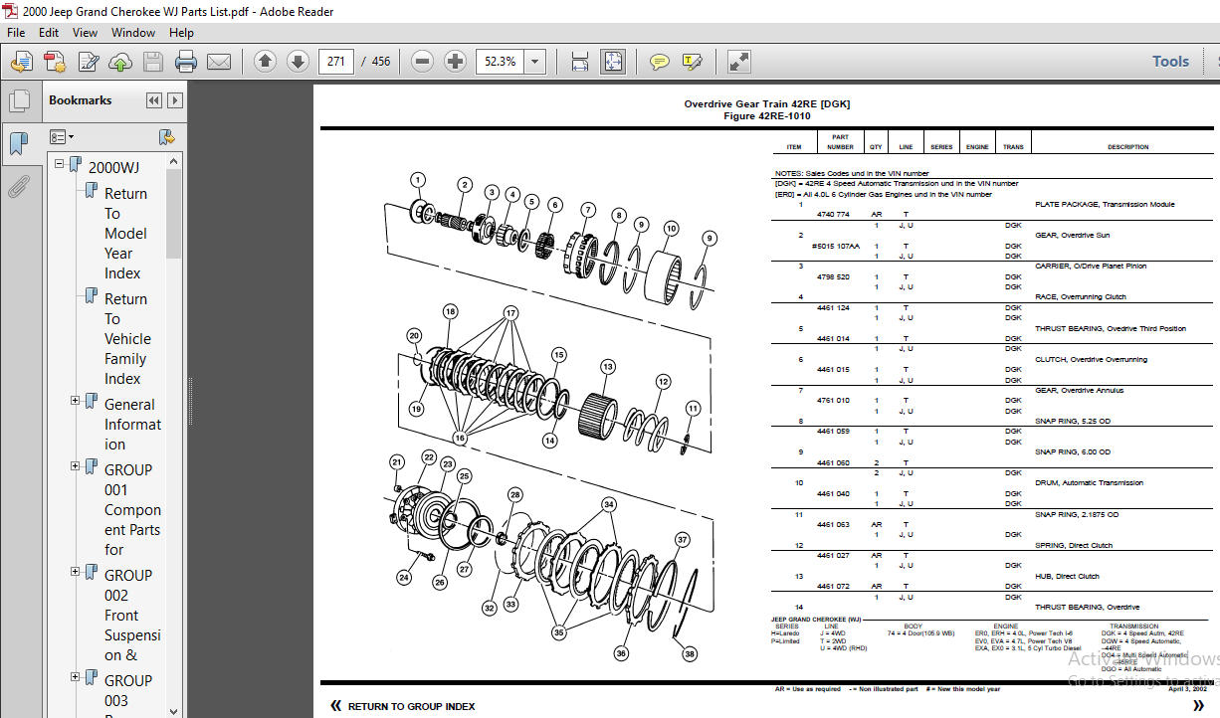The image size is (1220, 718).
Task: Open the View menu
Action: 85,32
